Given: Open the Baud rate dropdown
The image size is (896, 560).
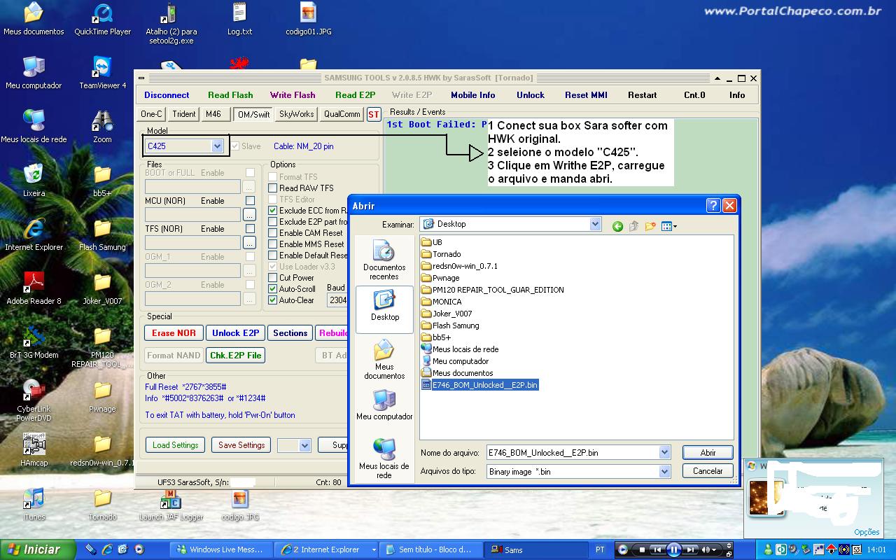Looking at the screenshot, I should [x=337, y=300].
